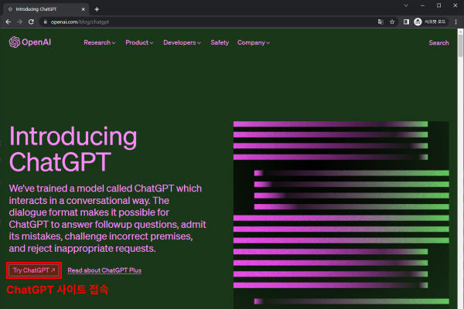Bookmark this page with the star icon
The height and width of the screenshot is (309, 464).
coord(393,22)
